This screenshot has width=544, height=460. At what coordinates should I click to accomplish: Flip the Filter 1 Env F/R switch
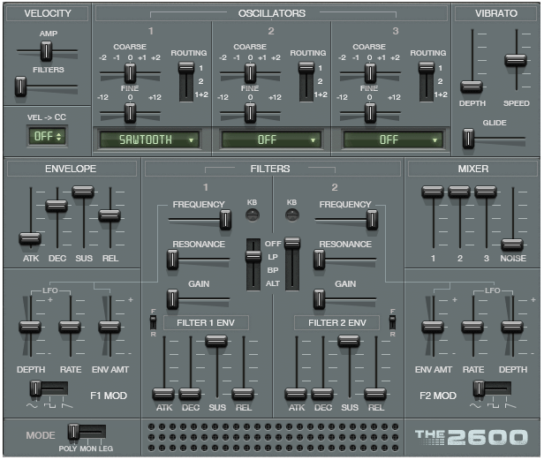coord(153,322)
